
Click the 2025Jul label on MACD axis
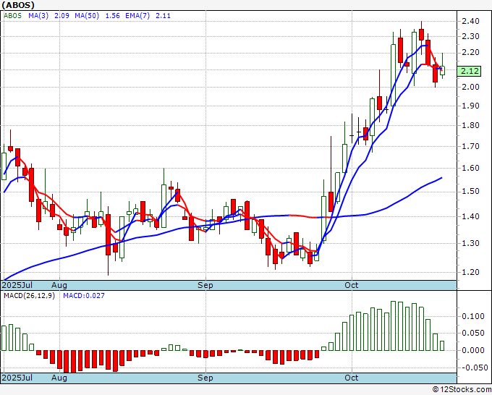click(17, 378)
